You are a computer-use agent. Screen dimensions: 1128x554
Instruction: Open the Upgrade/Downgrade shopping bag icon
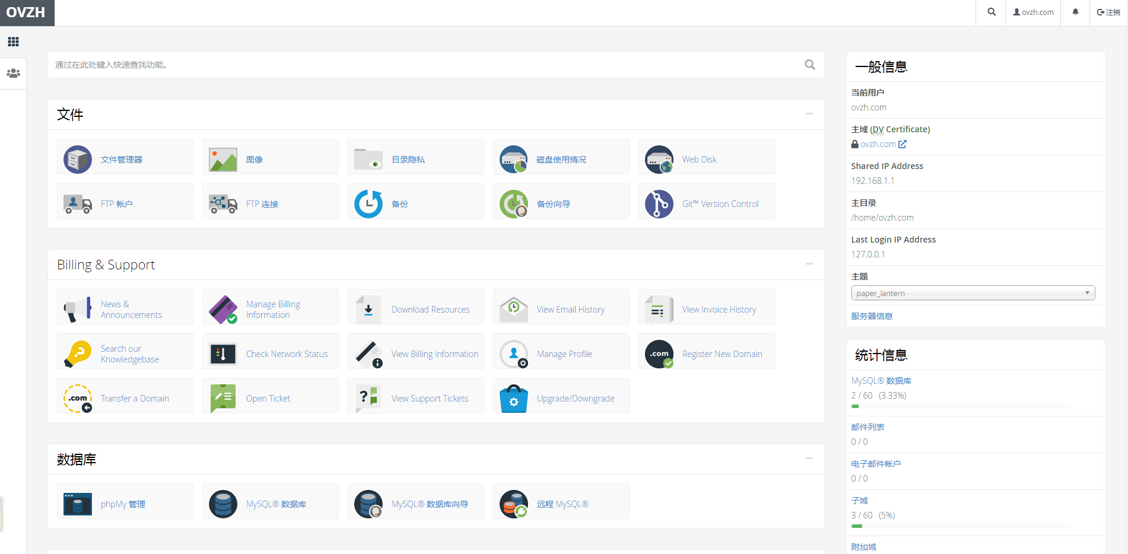click(514, 399)
